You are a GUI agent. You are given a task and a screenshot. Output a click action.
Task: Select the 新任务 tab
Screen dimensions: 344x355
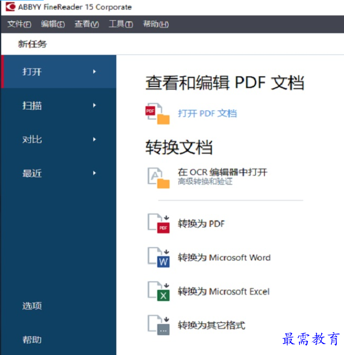click(x=32, y=44)
